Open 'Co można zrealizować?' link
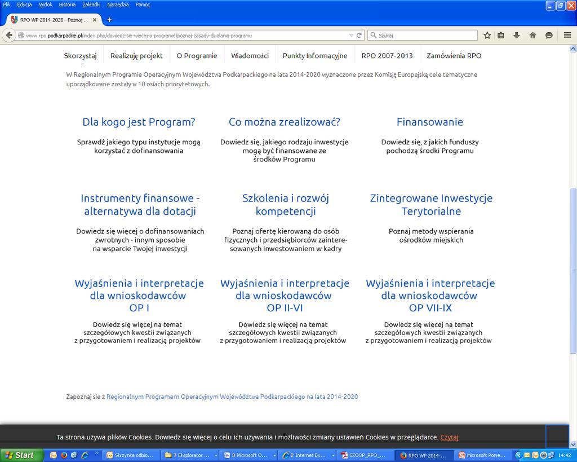This screenshot has width=577, height=462. tap(285, 122)
